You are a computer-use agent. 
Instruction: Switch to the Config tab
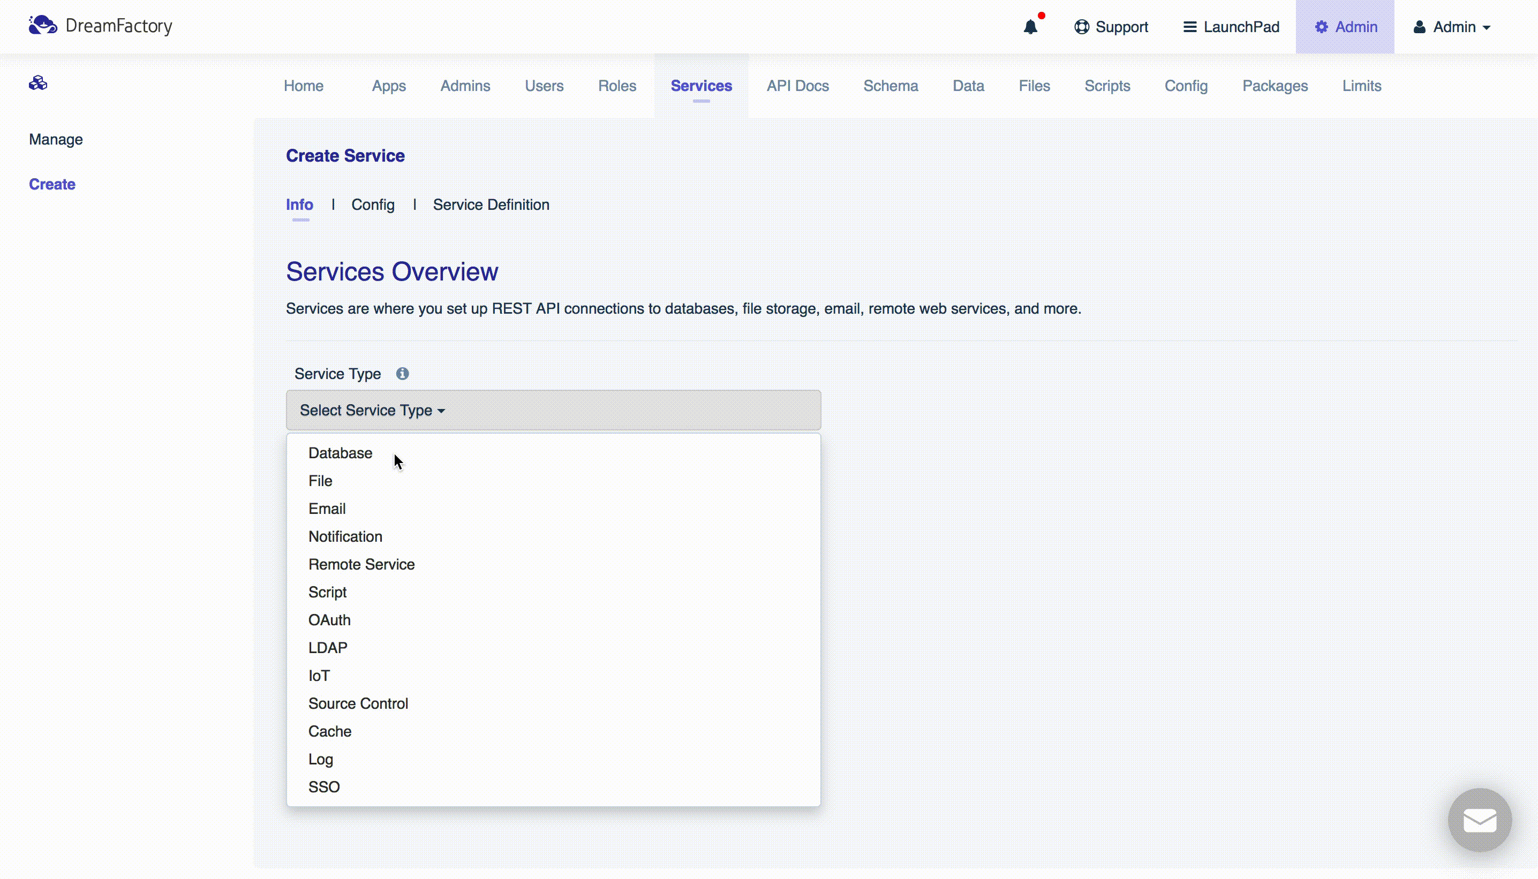[373, 204]
